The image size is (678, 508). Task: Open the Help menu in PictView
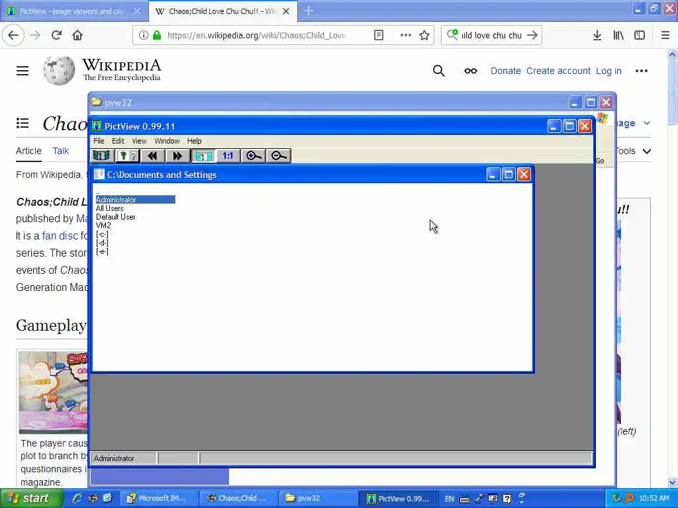194,141
